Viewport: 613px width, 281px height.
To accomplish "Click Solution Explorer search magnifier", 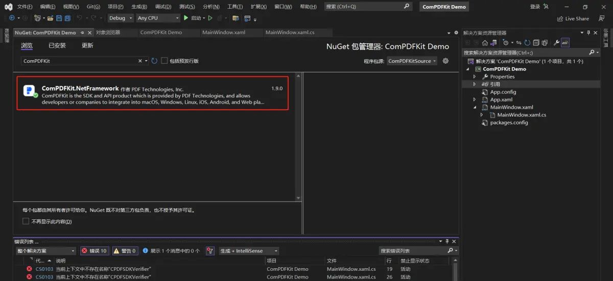I will pos(592,52).
